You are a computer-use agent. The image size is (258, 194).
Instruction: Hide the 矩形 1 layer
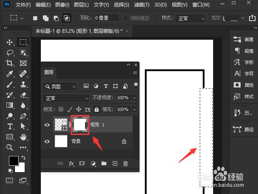(47, 125)
